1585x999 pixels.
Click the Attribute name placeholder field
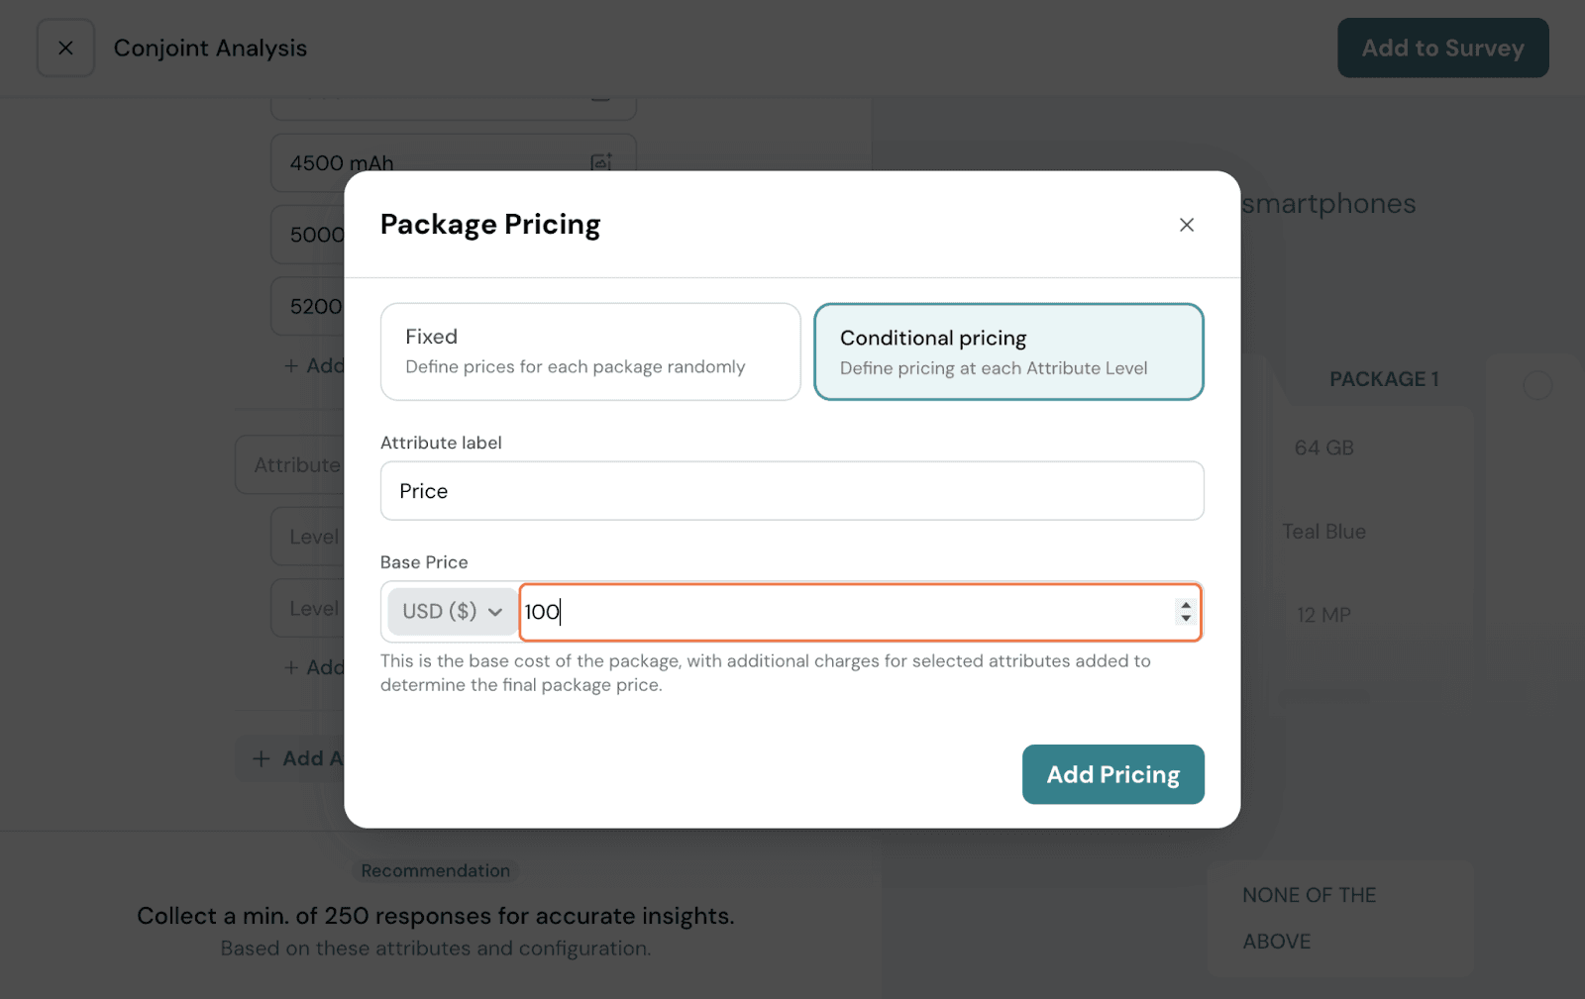click(292, 465)
